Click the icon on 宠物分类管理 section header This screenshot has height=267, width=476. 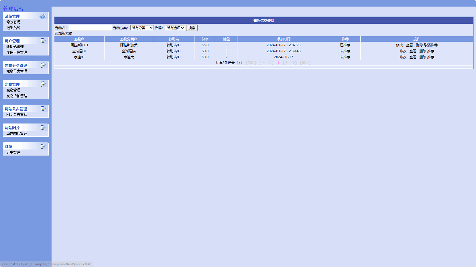point(43,65)
